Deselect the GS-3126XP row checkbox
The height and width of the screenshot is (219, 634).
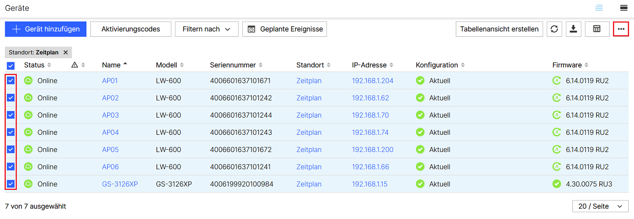point(11,184)
